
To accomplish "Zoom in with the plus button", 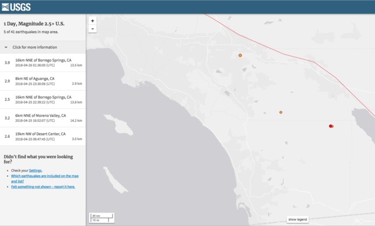I will coord(93,20).
